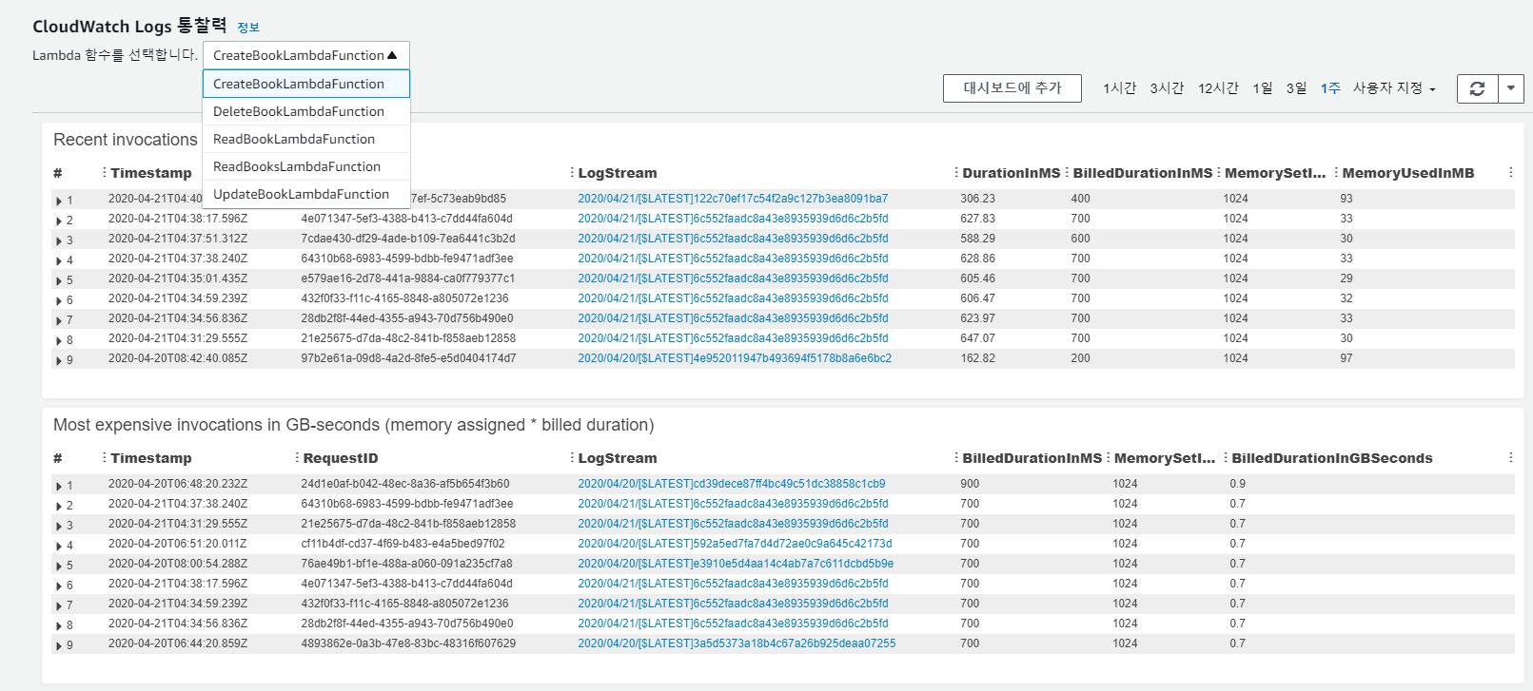Image resolution: width=1533 pixels, height=691 pixels.
Task: Select the 1주 time range
Action: [x=1330, y=87]
